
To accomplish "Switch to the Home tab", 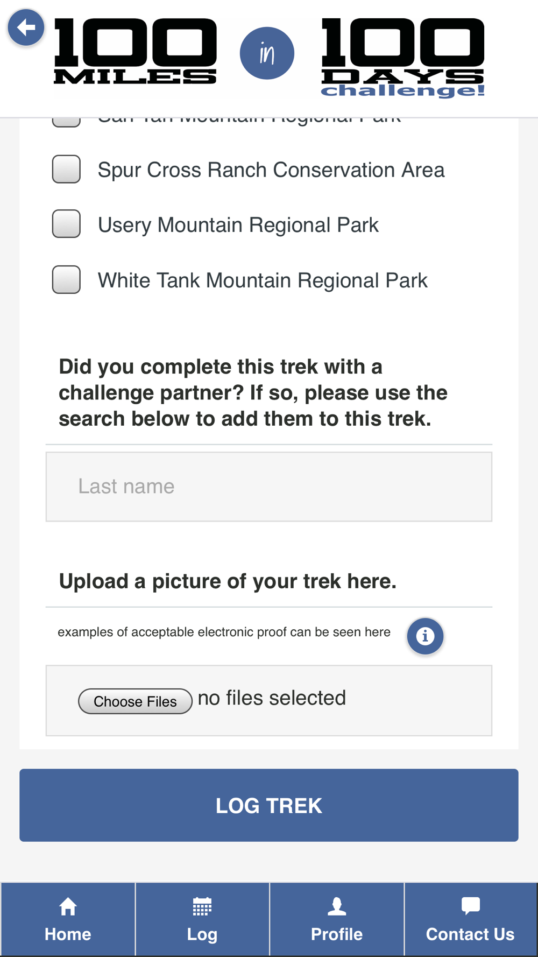I will coord(68,919).
